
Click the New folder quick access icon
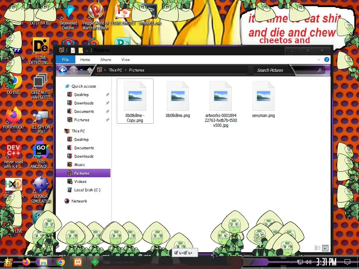coord(81,50)
